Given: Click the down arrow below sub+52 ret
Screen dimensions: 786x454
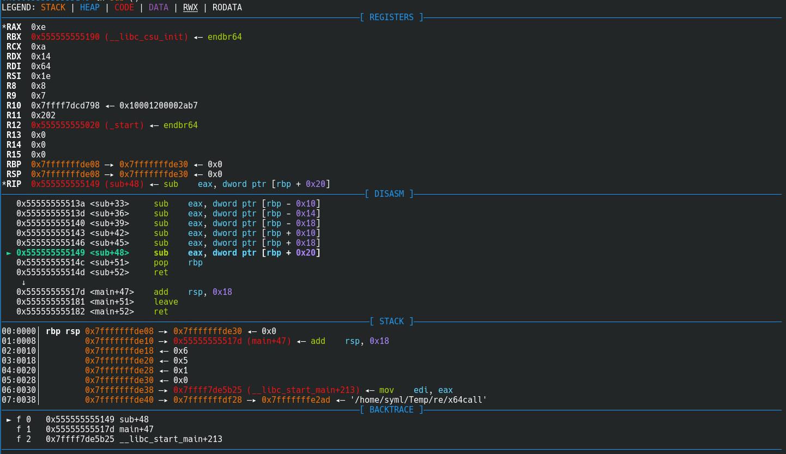Looking at the screenshot, I should click(23, 282).
